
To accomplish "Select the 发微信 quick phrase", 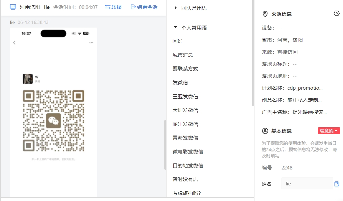I will [180, 83].
